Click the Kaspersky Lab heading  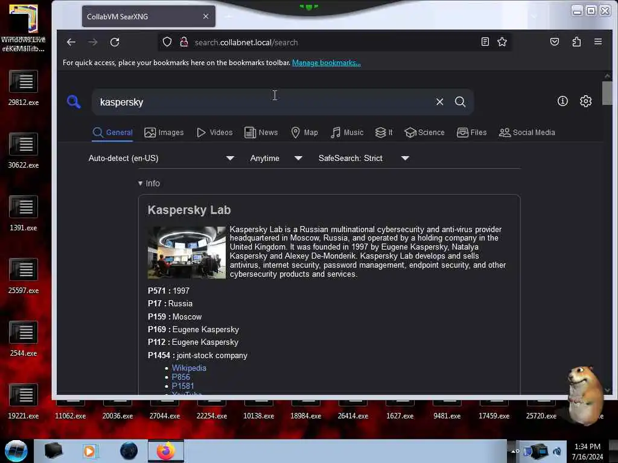pyautogui.click(x=189, y=210)
